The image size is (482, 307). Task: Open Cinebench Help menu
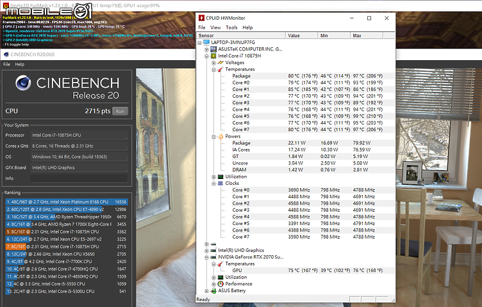point(20,65)
